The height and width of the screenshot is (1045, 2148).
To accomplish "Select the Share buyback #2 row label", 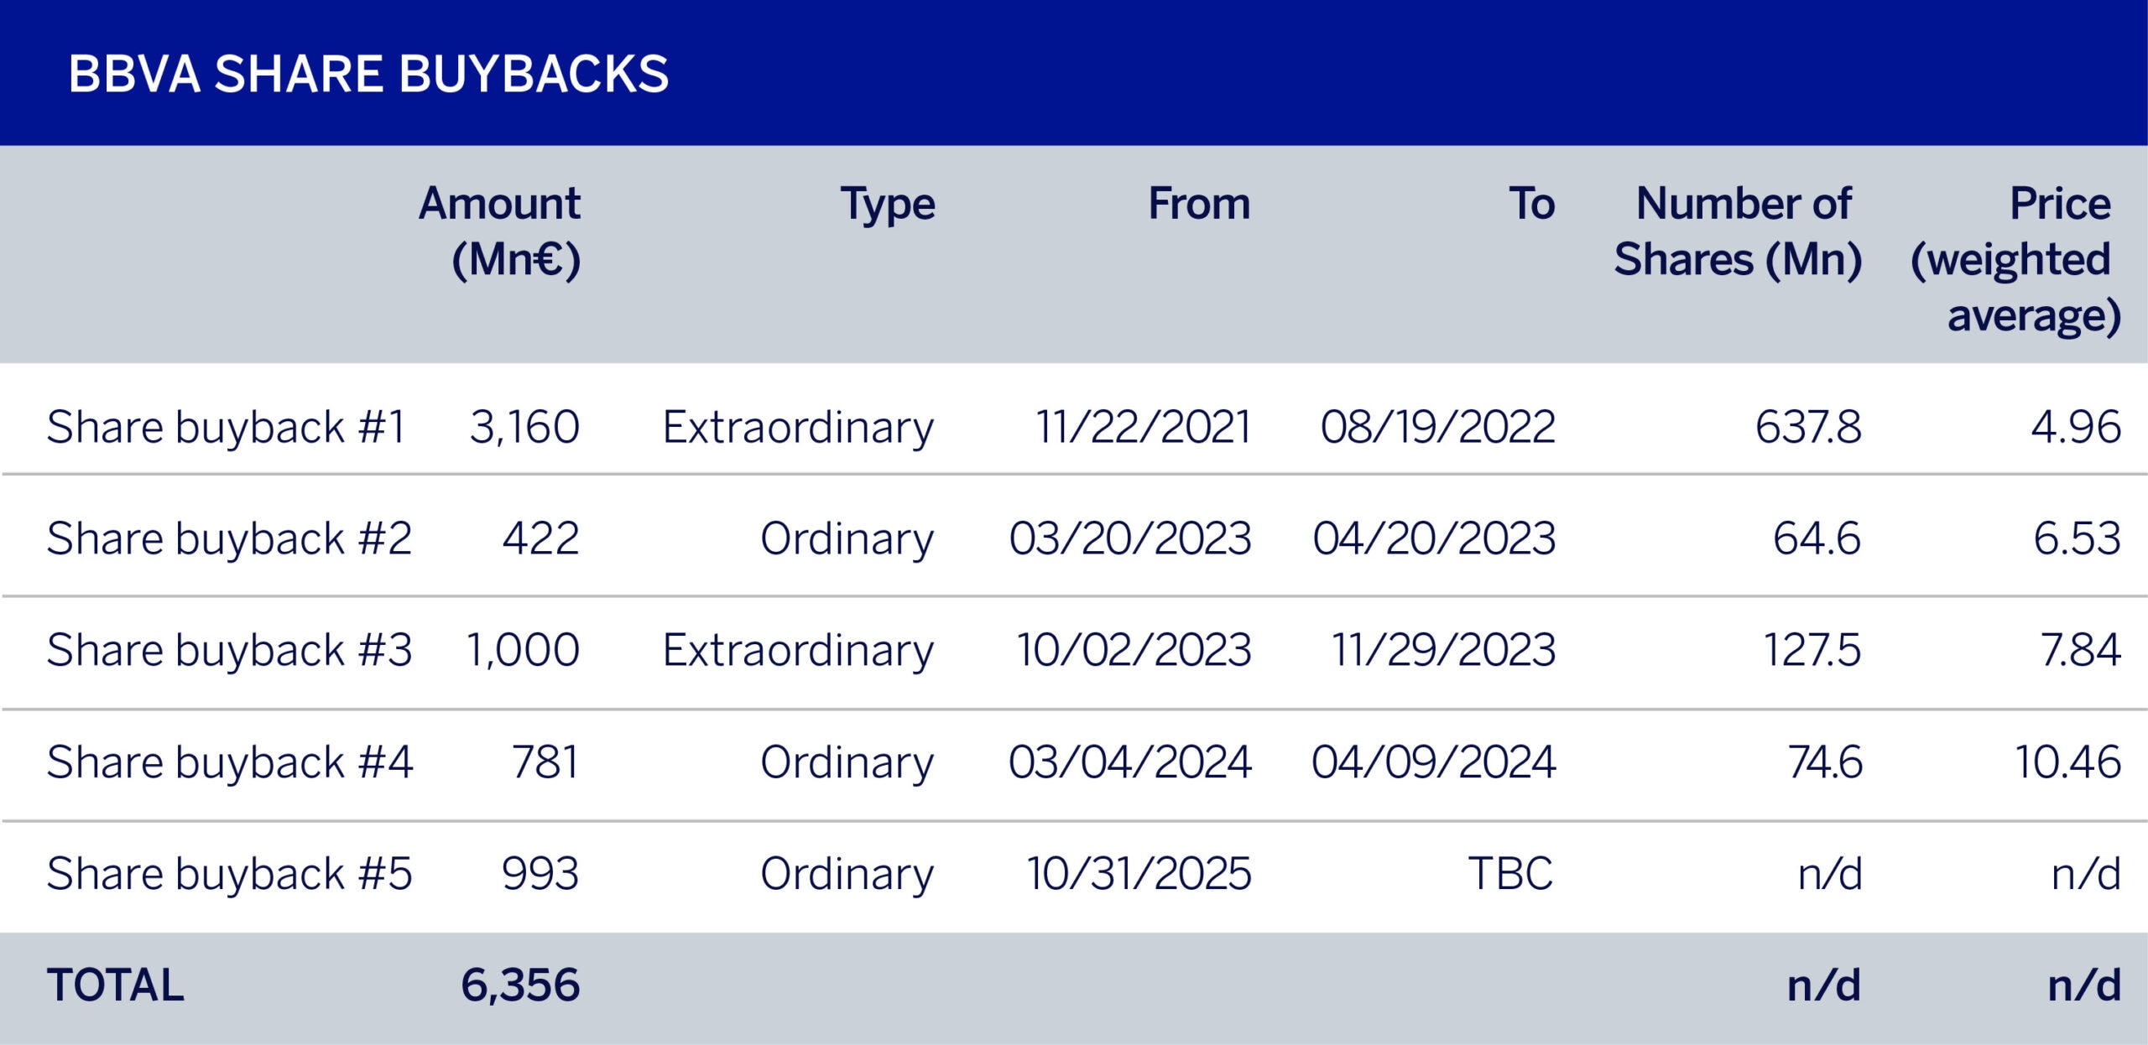I will (x=229, y=538).
